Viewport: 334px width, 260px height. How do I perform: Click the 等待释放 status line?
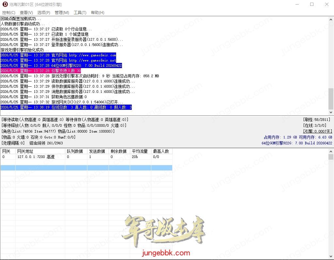point(64,125)
